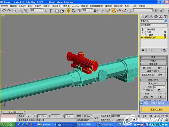Click the Undo arrow icon
This screenshot has height=127, width=169.
point(4,11)
